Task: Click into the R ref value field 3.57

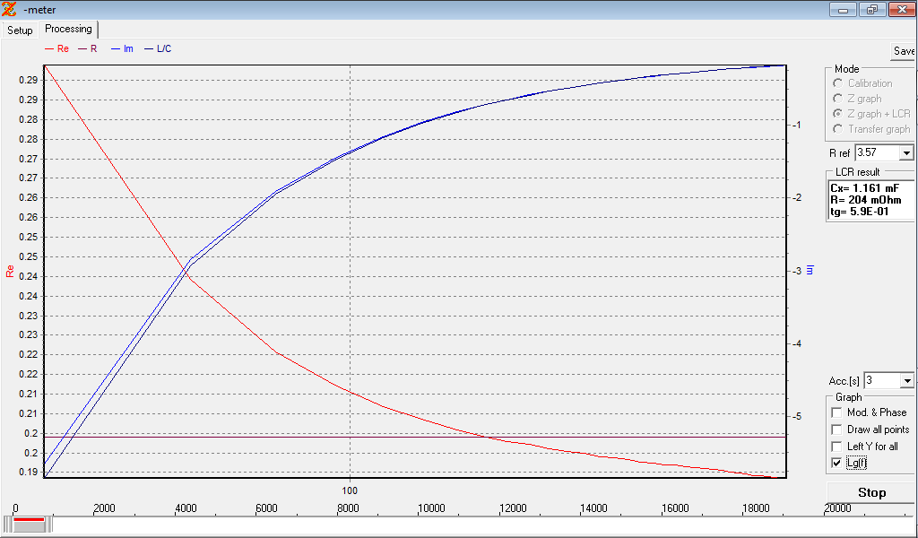Action: tap(877, 152)
